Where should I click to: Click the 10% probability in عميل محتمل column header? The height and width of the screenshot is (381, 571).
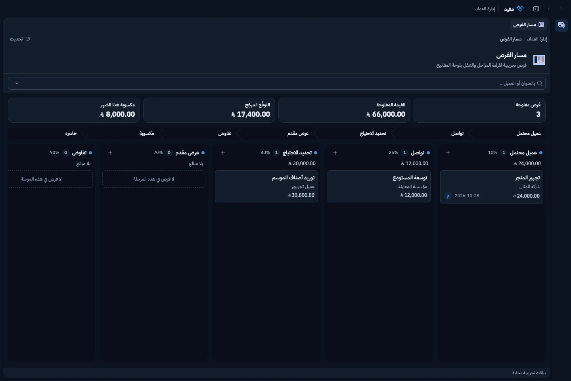point(492,153)
